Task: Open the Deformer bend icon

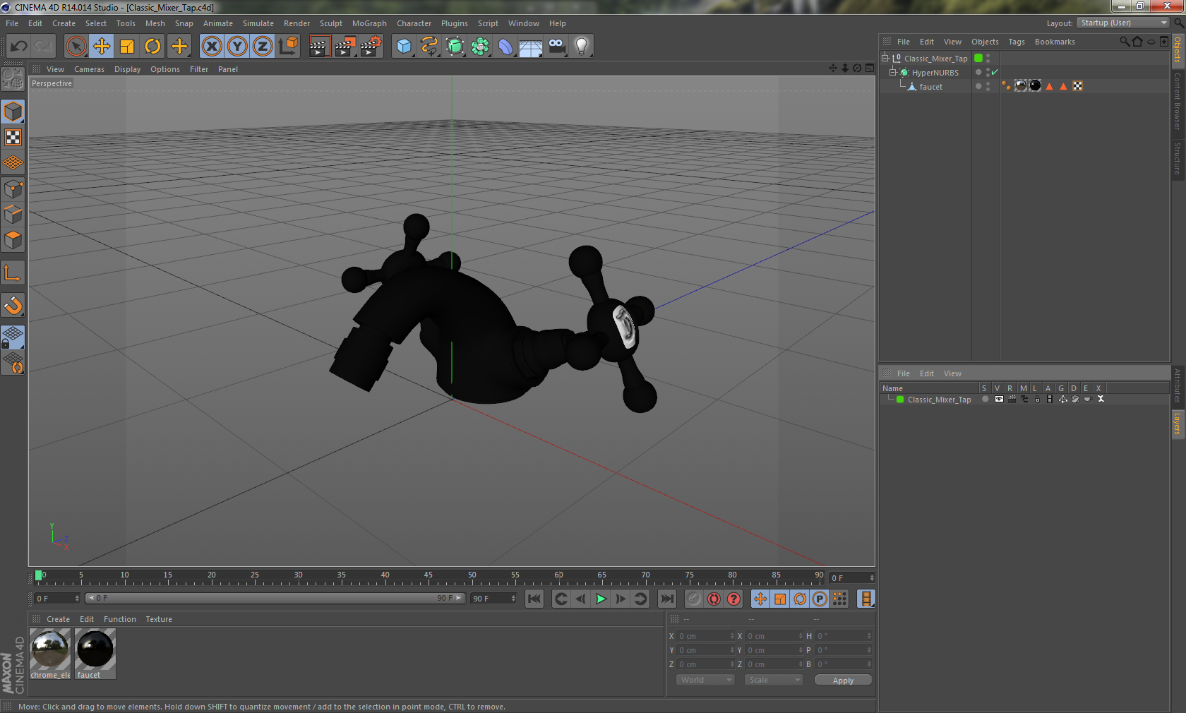Action: pyautogui.click(x=505, y=47)
